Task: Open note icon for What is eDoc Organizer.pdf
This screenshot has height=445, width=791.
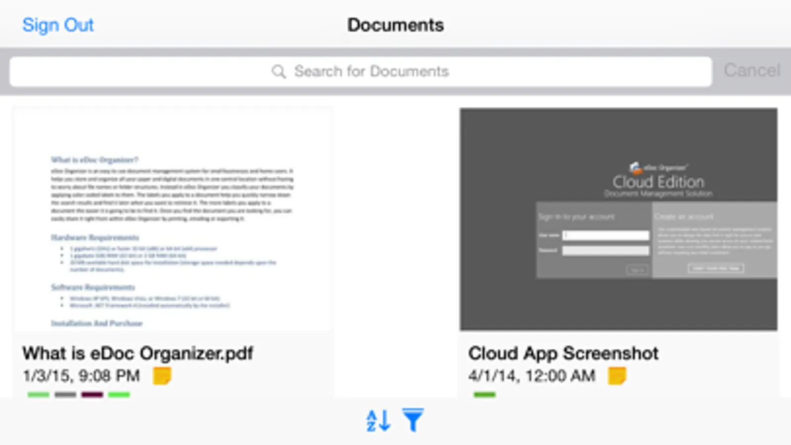Action: (x=162, y=376)
